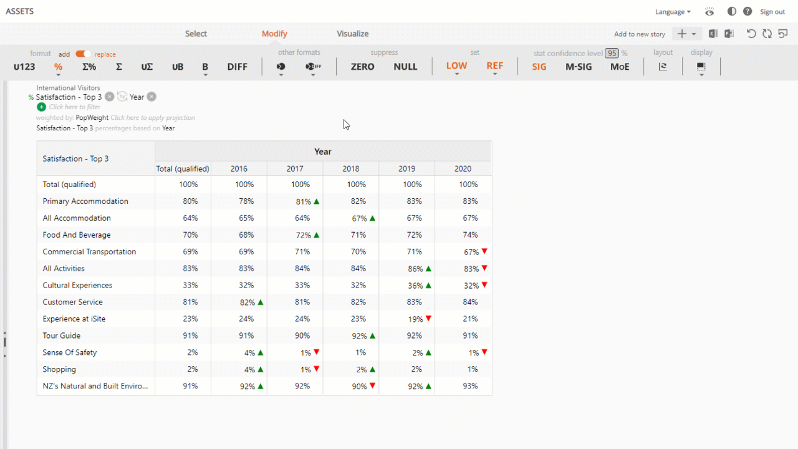Click the layout transpose icon
The image size is (798, 449).
[x=663, y=67]
